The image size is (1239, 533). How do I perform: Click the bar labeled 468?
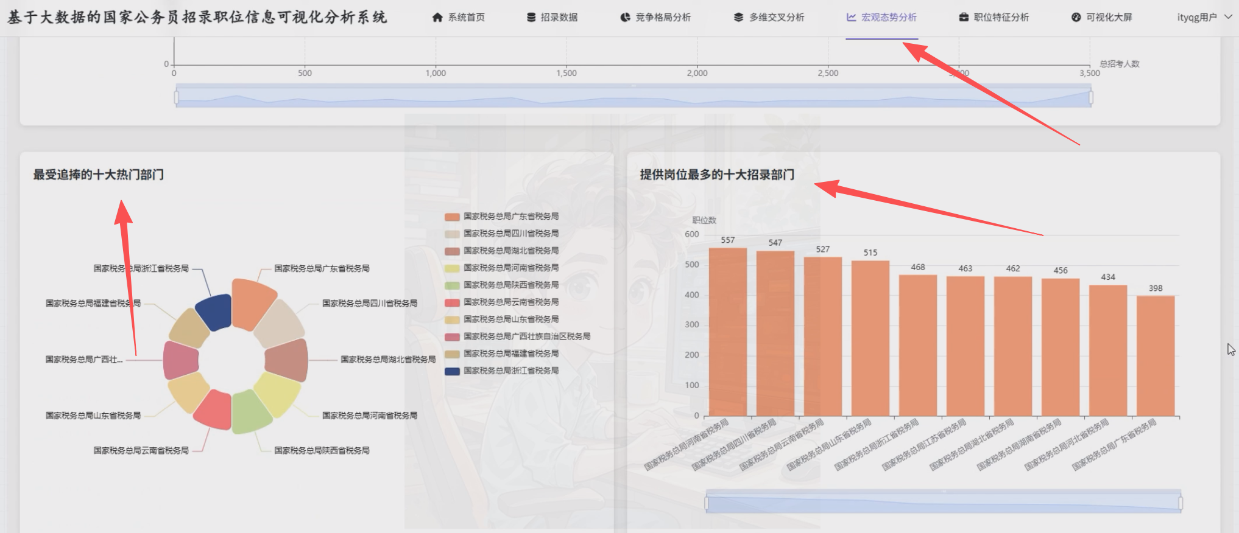[x=918, y=346]
